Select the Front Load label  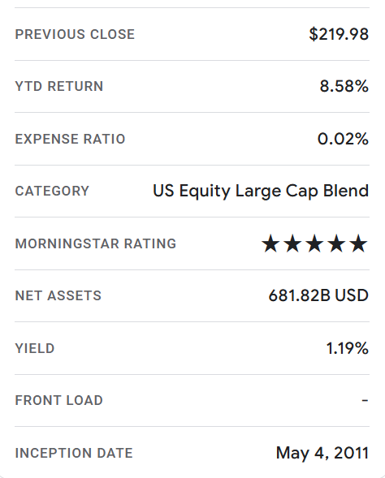click(x=59, y=400)
